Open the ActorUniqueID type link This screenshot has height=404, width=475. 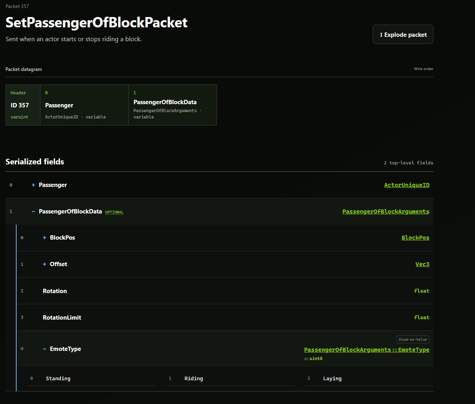(x=406, y=185)
